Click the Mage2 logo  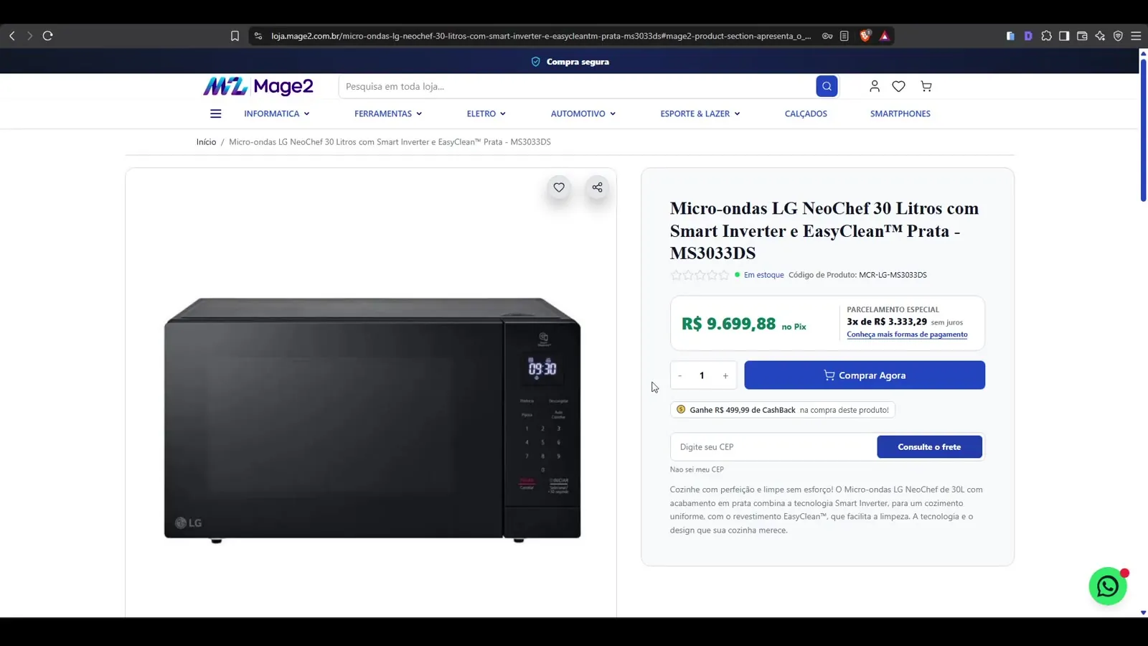(x=258, y=86)
